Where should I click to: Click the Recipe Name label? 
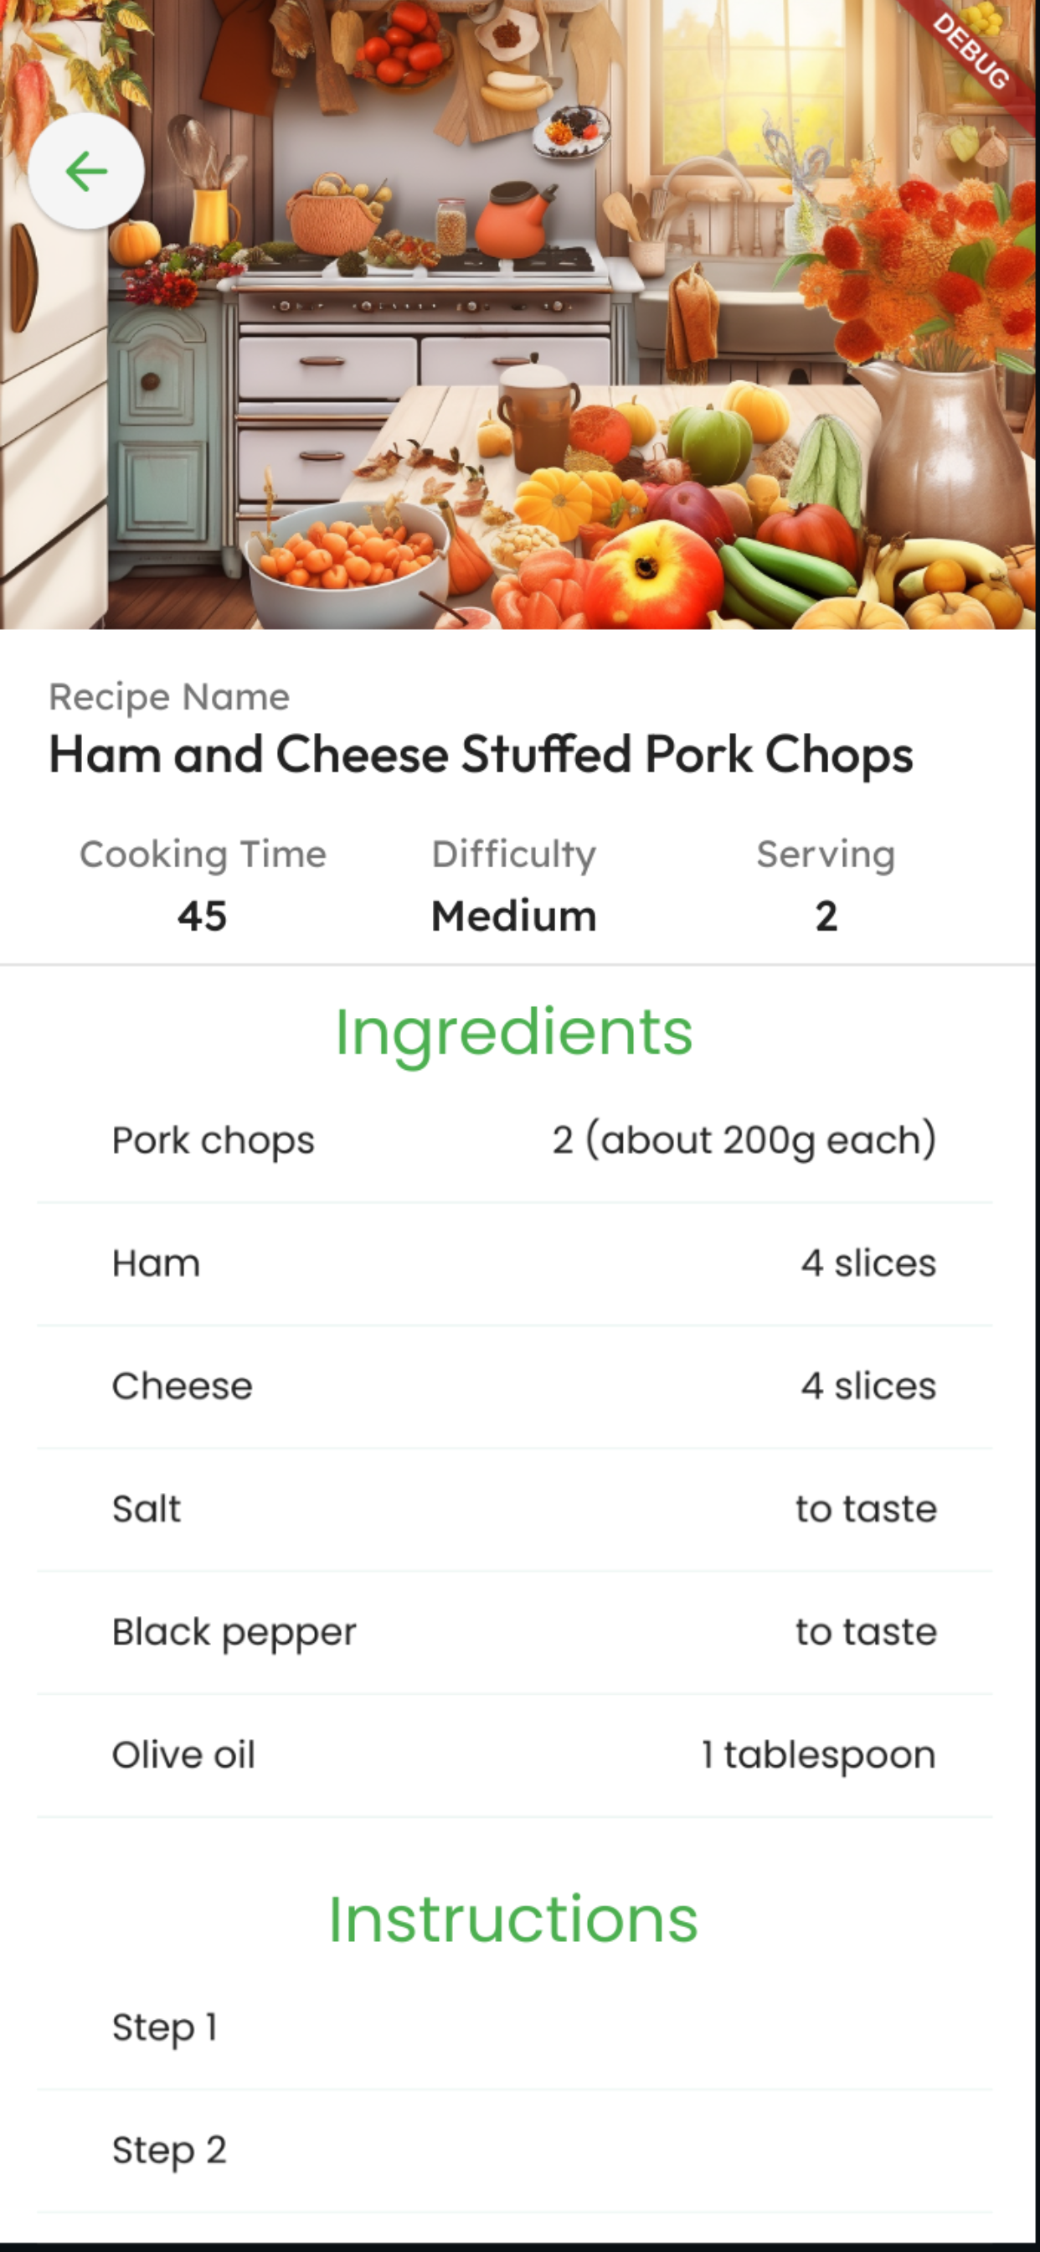point(169,697)
